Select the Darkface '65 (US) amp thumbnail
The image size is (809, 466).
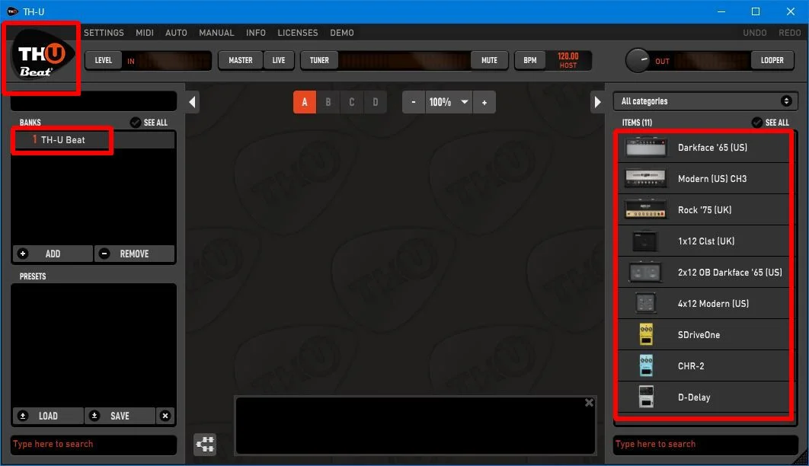pos(645,148)
